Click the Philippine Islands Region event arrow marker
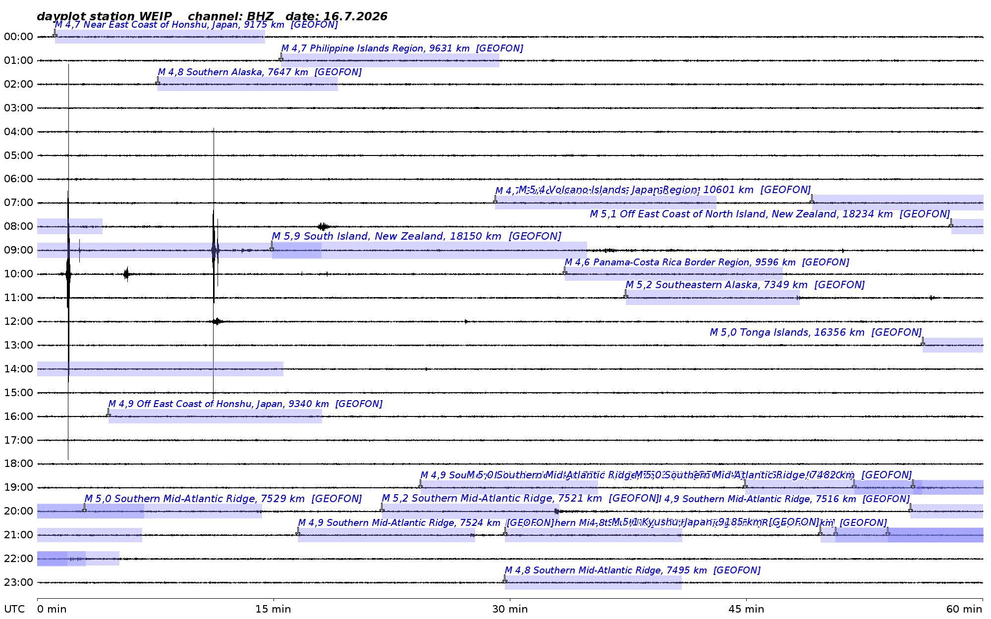The image size is (991, 619). (x=281, y=56)
